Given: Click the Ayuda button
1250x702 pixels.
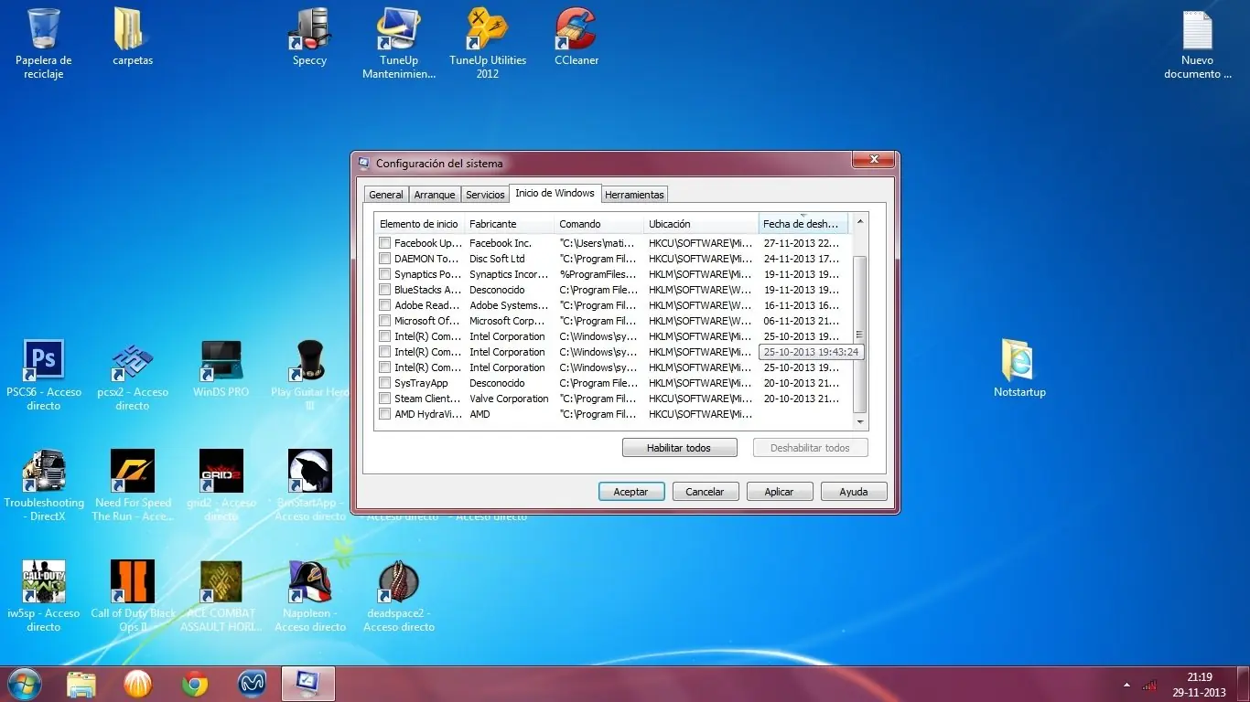Looking at the screenshot, I should click(x=853, y=492).
